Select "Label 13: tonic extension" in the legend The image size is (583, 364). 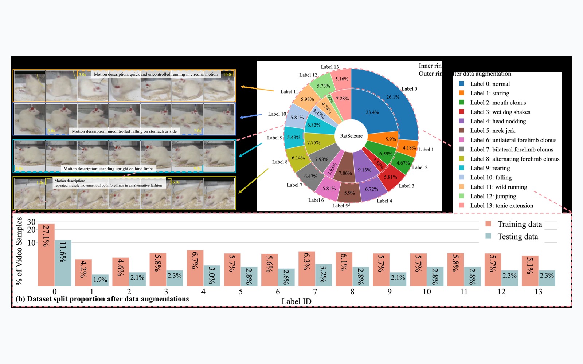pos(501,206)
